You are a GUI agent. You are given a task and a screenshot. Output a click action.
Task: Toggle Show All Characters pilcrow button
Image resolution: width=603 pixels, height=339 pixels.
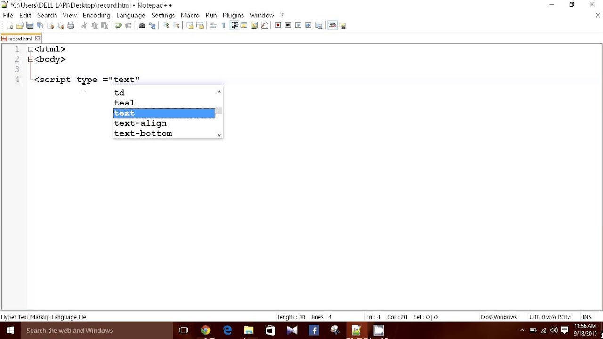pyautogui.click(x=224, y=25)
